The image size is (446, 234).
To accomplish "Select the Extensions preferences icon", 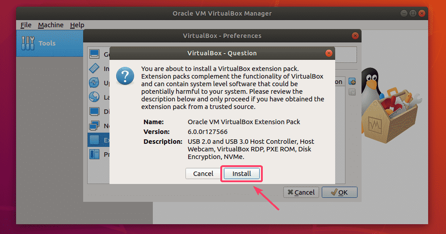I will 94,140.
